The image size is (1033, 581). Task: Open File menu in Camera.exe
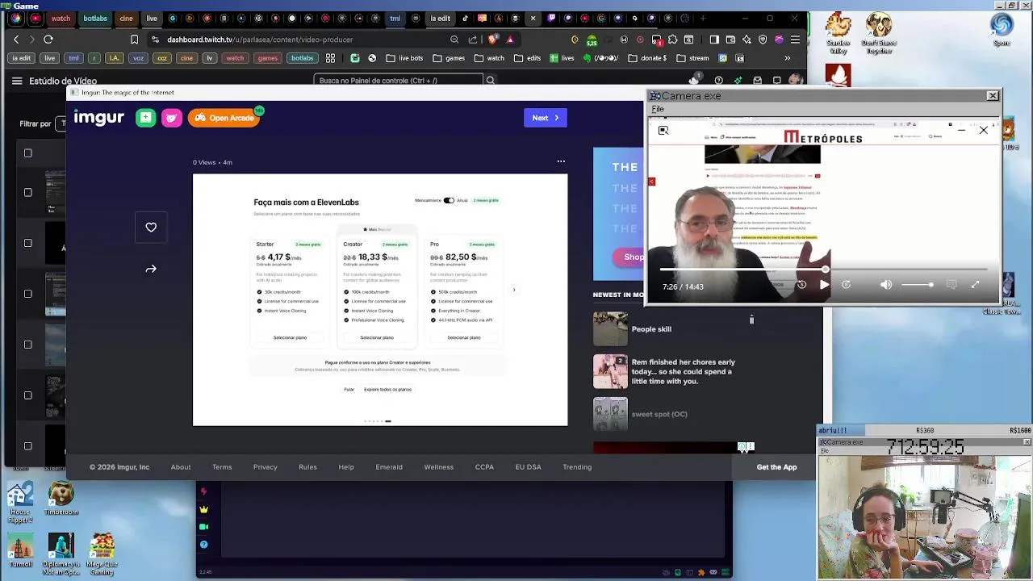(x=658, y=109)
